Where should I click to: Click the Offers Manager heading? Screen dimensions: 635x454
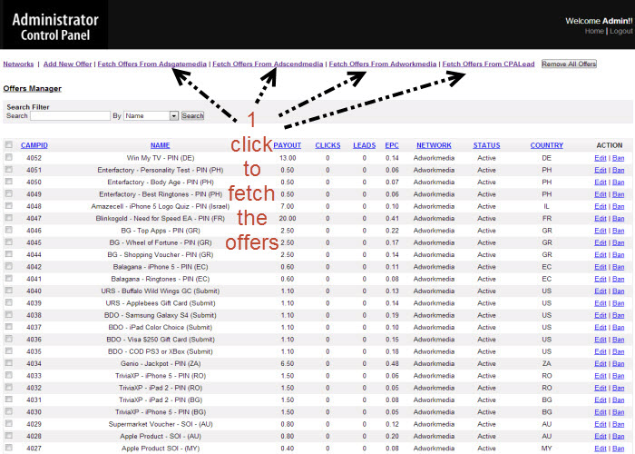click(x=33, y=88)
